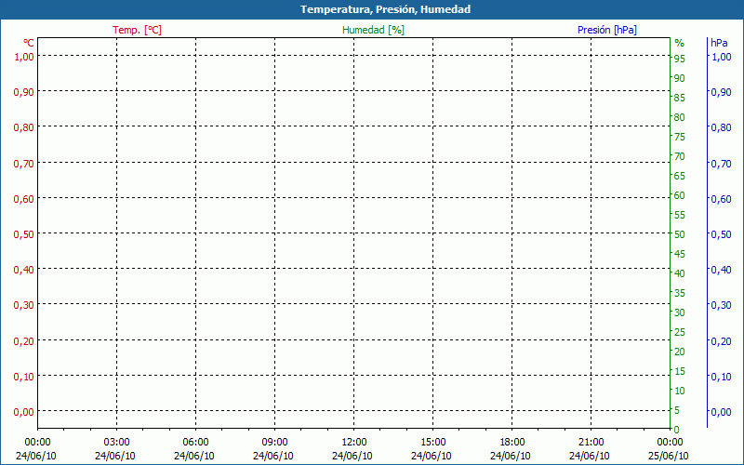
Task: Select the red Temp. [°C] legend label
Action: (x=137, y=30)
